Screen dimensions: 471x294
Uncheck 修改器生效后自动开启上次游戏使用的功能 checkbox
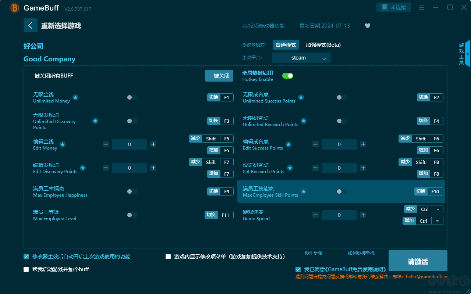pyautogui.click(x=26, y=257)
